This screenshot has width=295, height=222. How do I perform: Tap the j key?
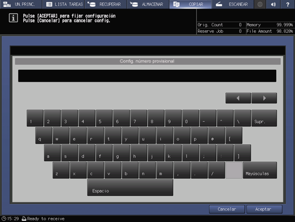(156, 153)
